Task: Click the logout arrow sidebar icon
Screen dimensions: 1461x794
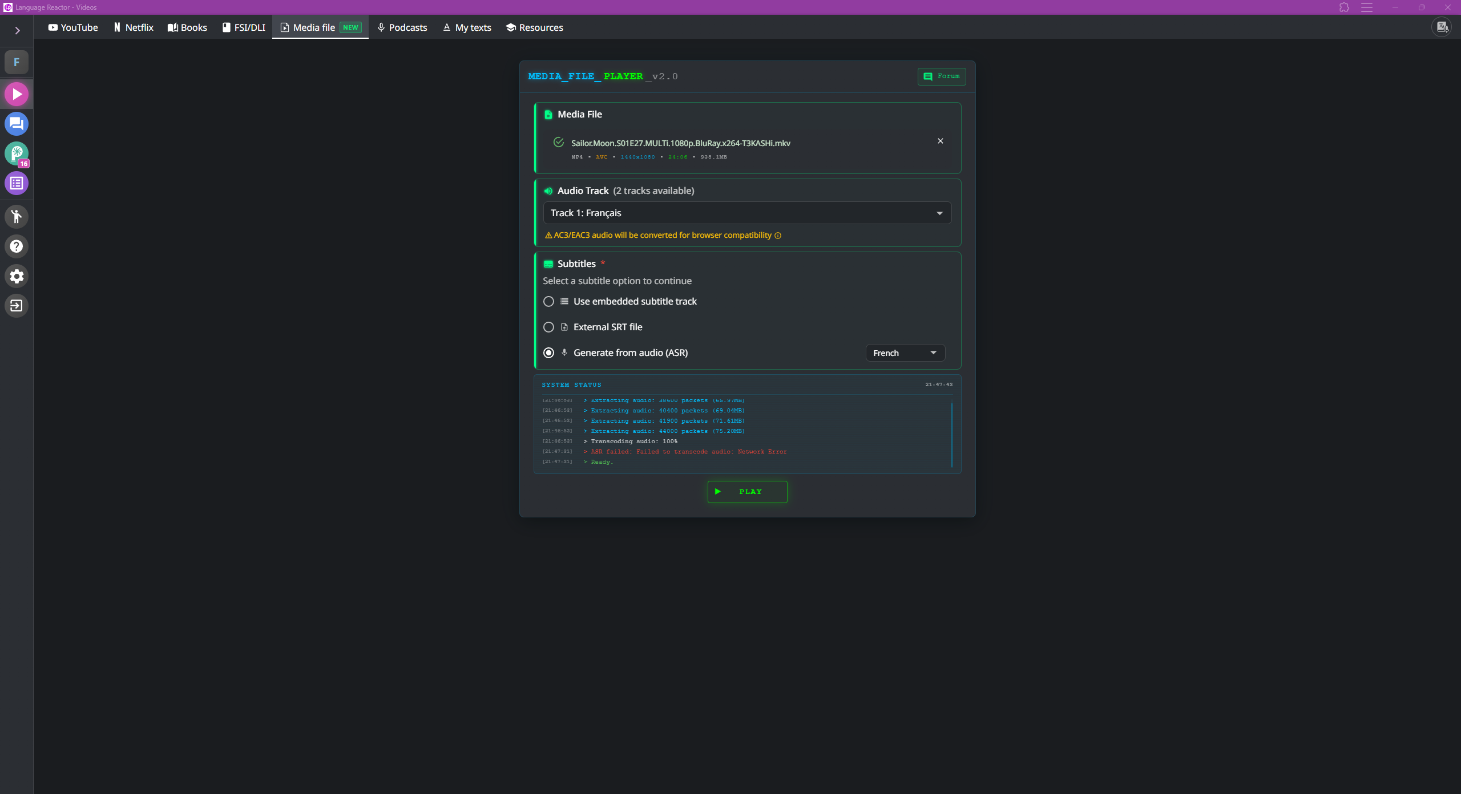Action: (17, 306)
